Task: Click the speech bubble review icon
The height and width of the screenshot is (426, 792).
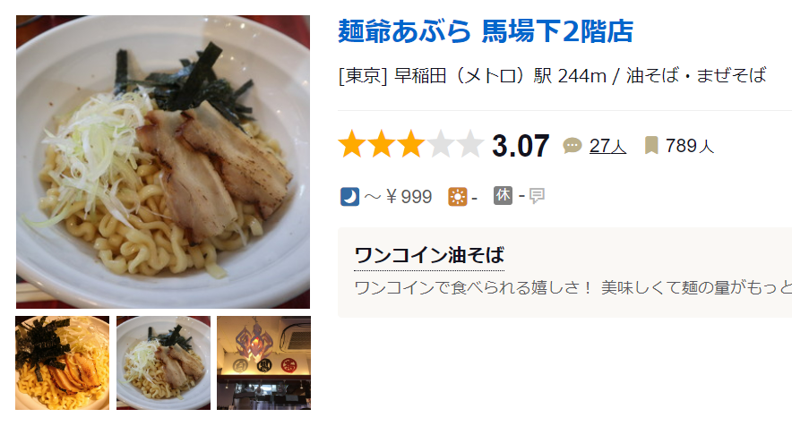Action: (572, 146)
